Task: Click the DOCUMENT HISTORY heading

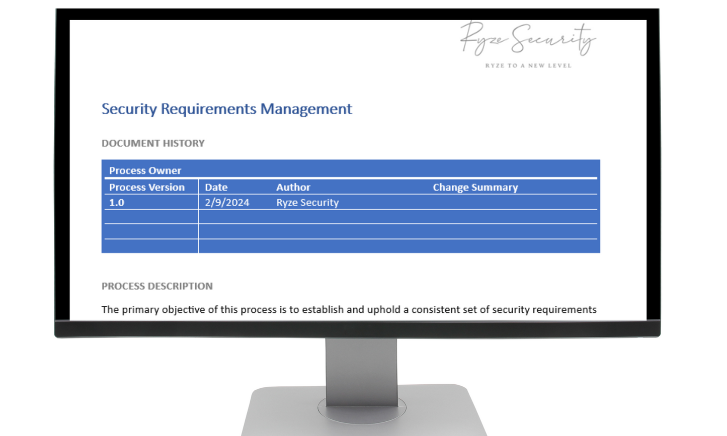Action: coord(153,143)
